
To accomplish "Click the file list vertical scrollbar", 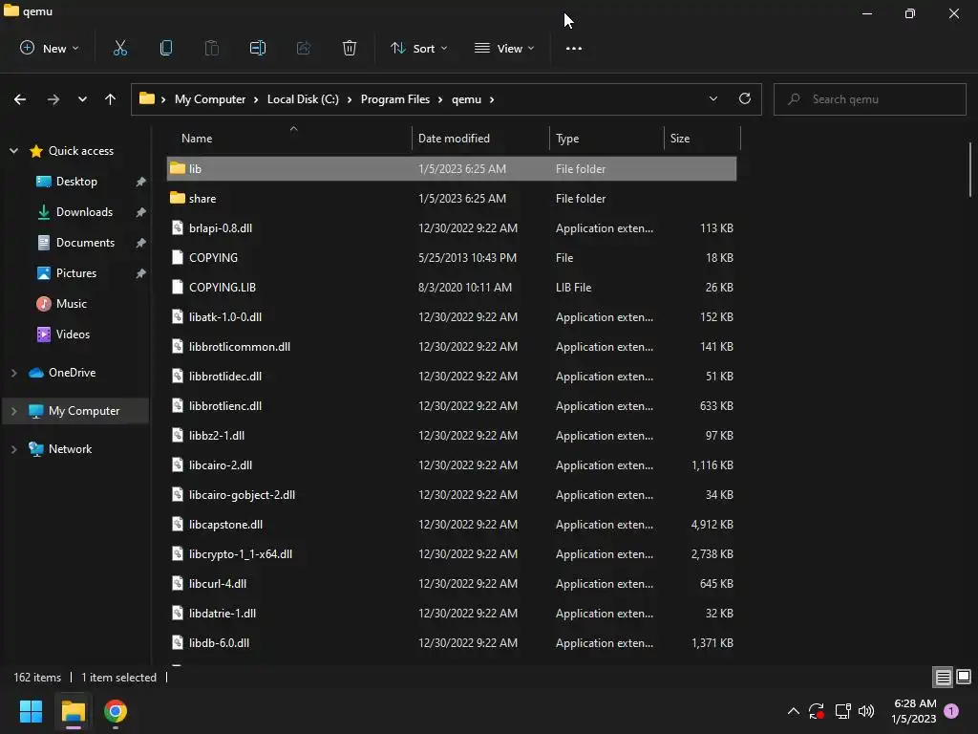I will pos(970,170).
